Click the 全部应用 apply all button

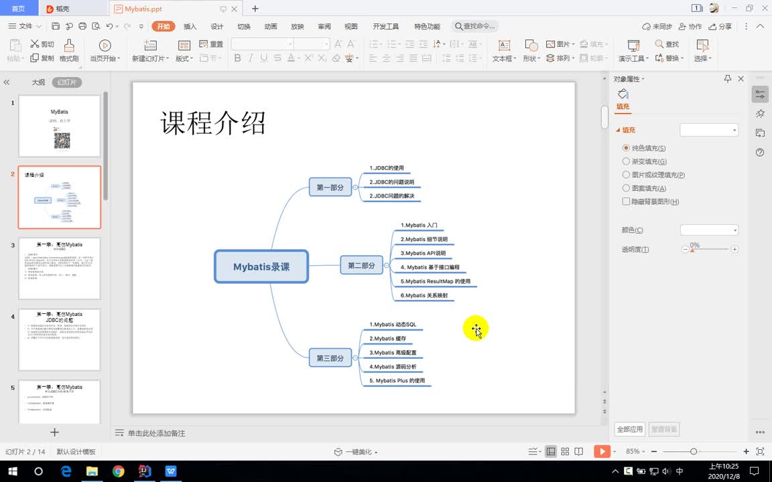[x=629, y=429]
